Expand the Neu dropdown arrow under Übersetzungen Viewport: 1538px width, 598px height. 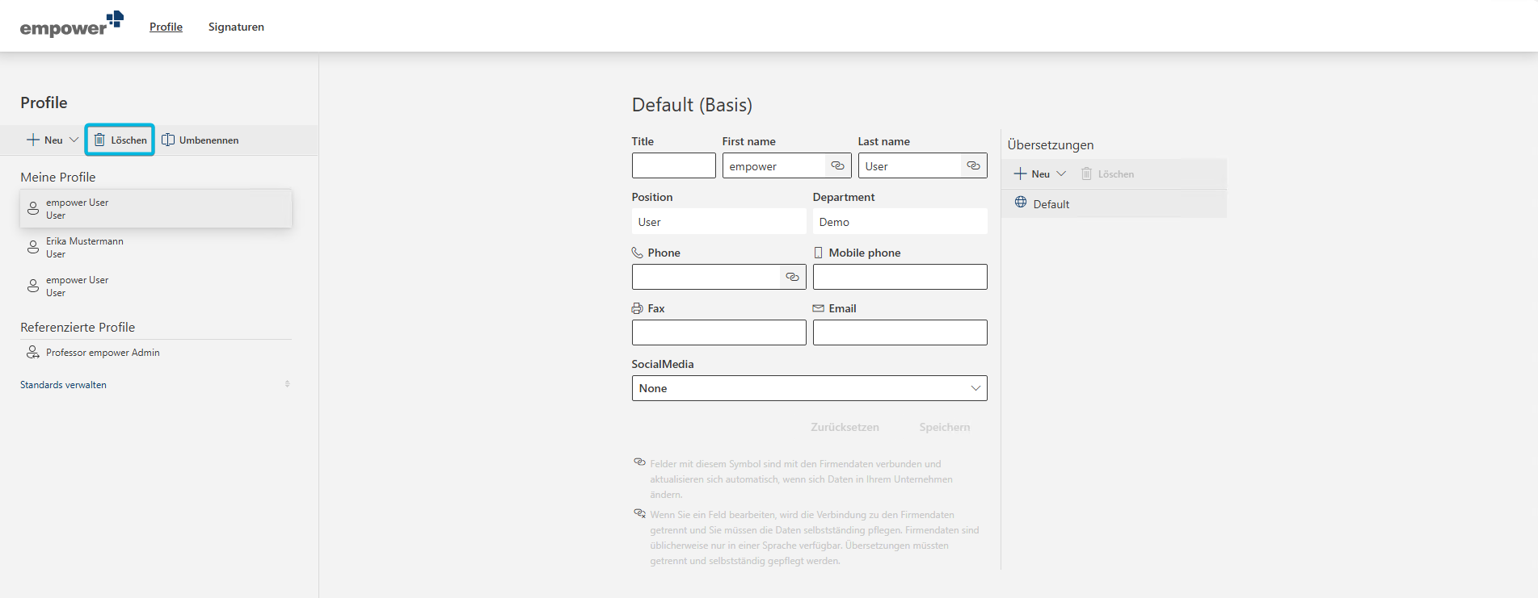click(1061, 174)
